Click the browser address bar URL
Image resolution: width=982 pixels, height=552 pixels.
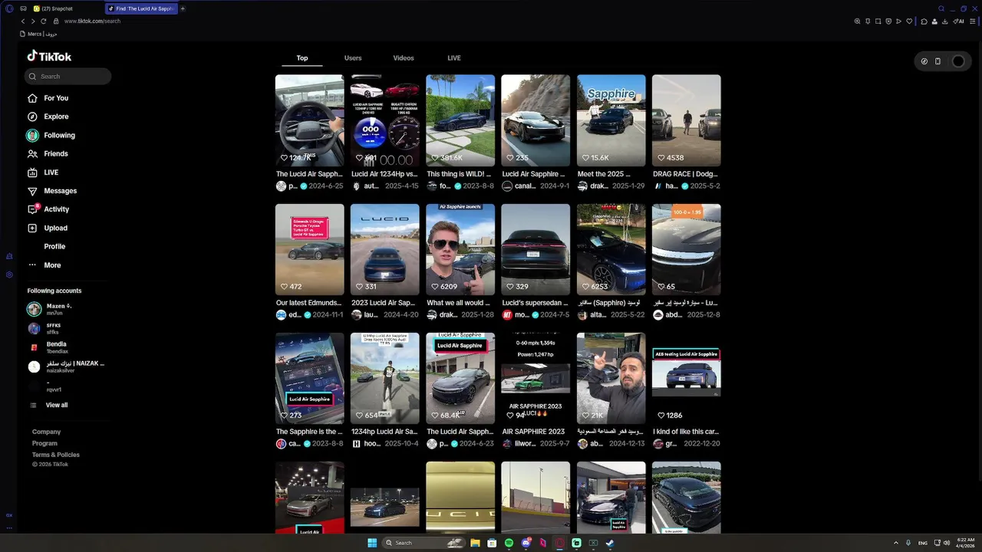[x=93, y=21]
